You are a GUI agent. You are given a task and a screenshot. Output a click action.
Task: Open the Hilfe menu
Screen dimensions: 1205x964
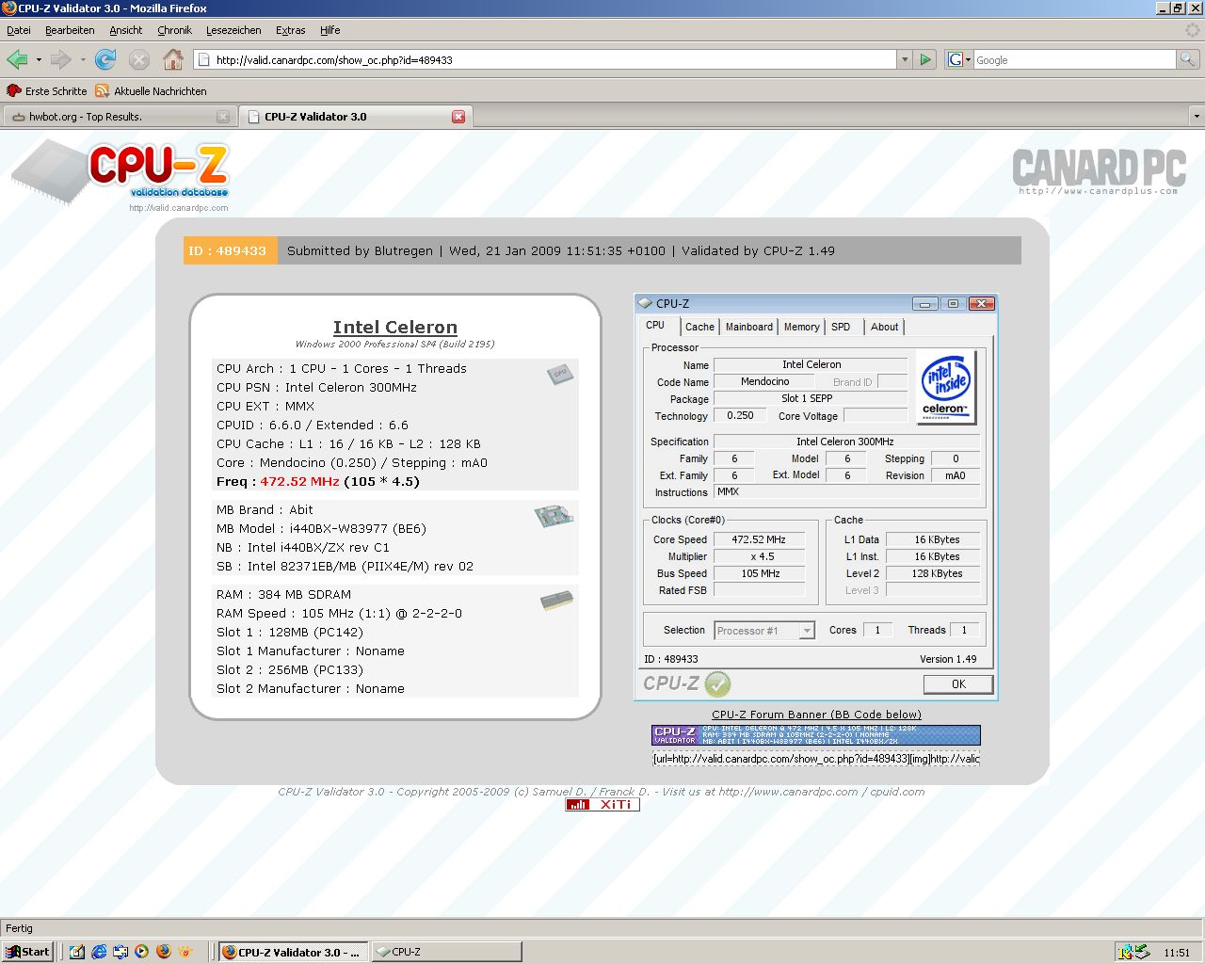click(x=330, y=30)
